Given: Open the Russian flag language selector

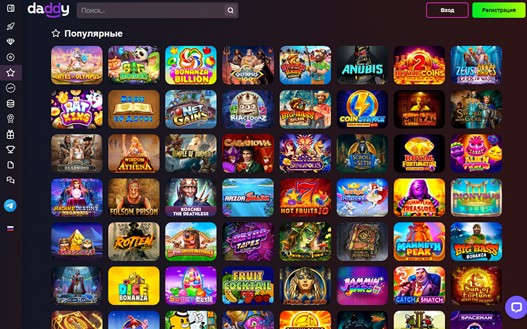Looking at the screenshot, I should click(11, 228).
